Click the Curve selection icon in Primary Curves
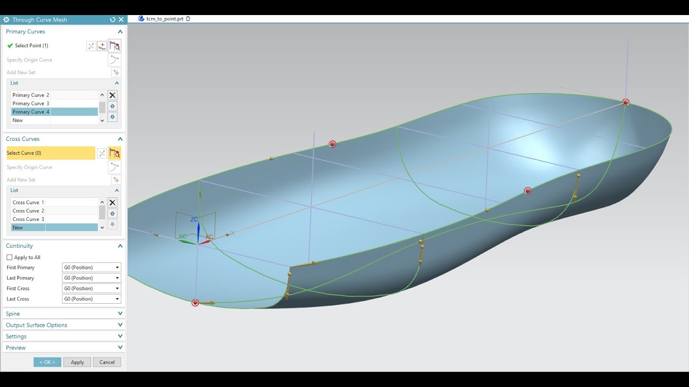 click(x=115, y=46)
